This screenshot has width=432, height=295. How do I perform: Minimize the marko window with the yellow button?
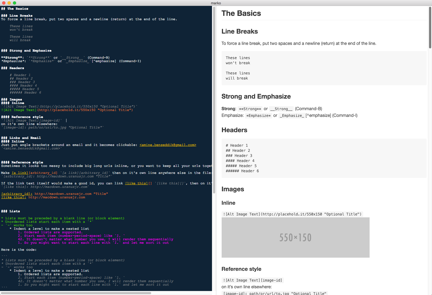(x=9, y=3)
